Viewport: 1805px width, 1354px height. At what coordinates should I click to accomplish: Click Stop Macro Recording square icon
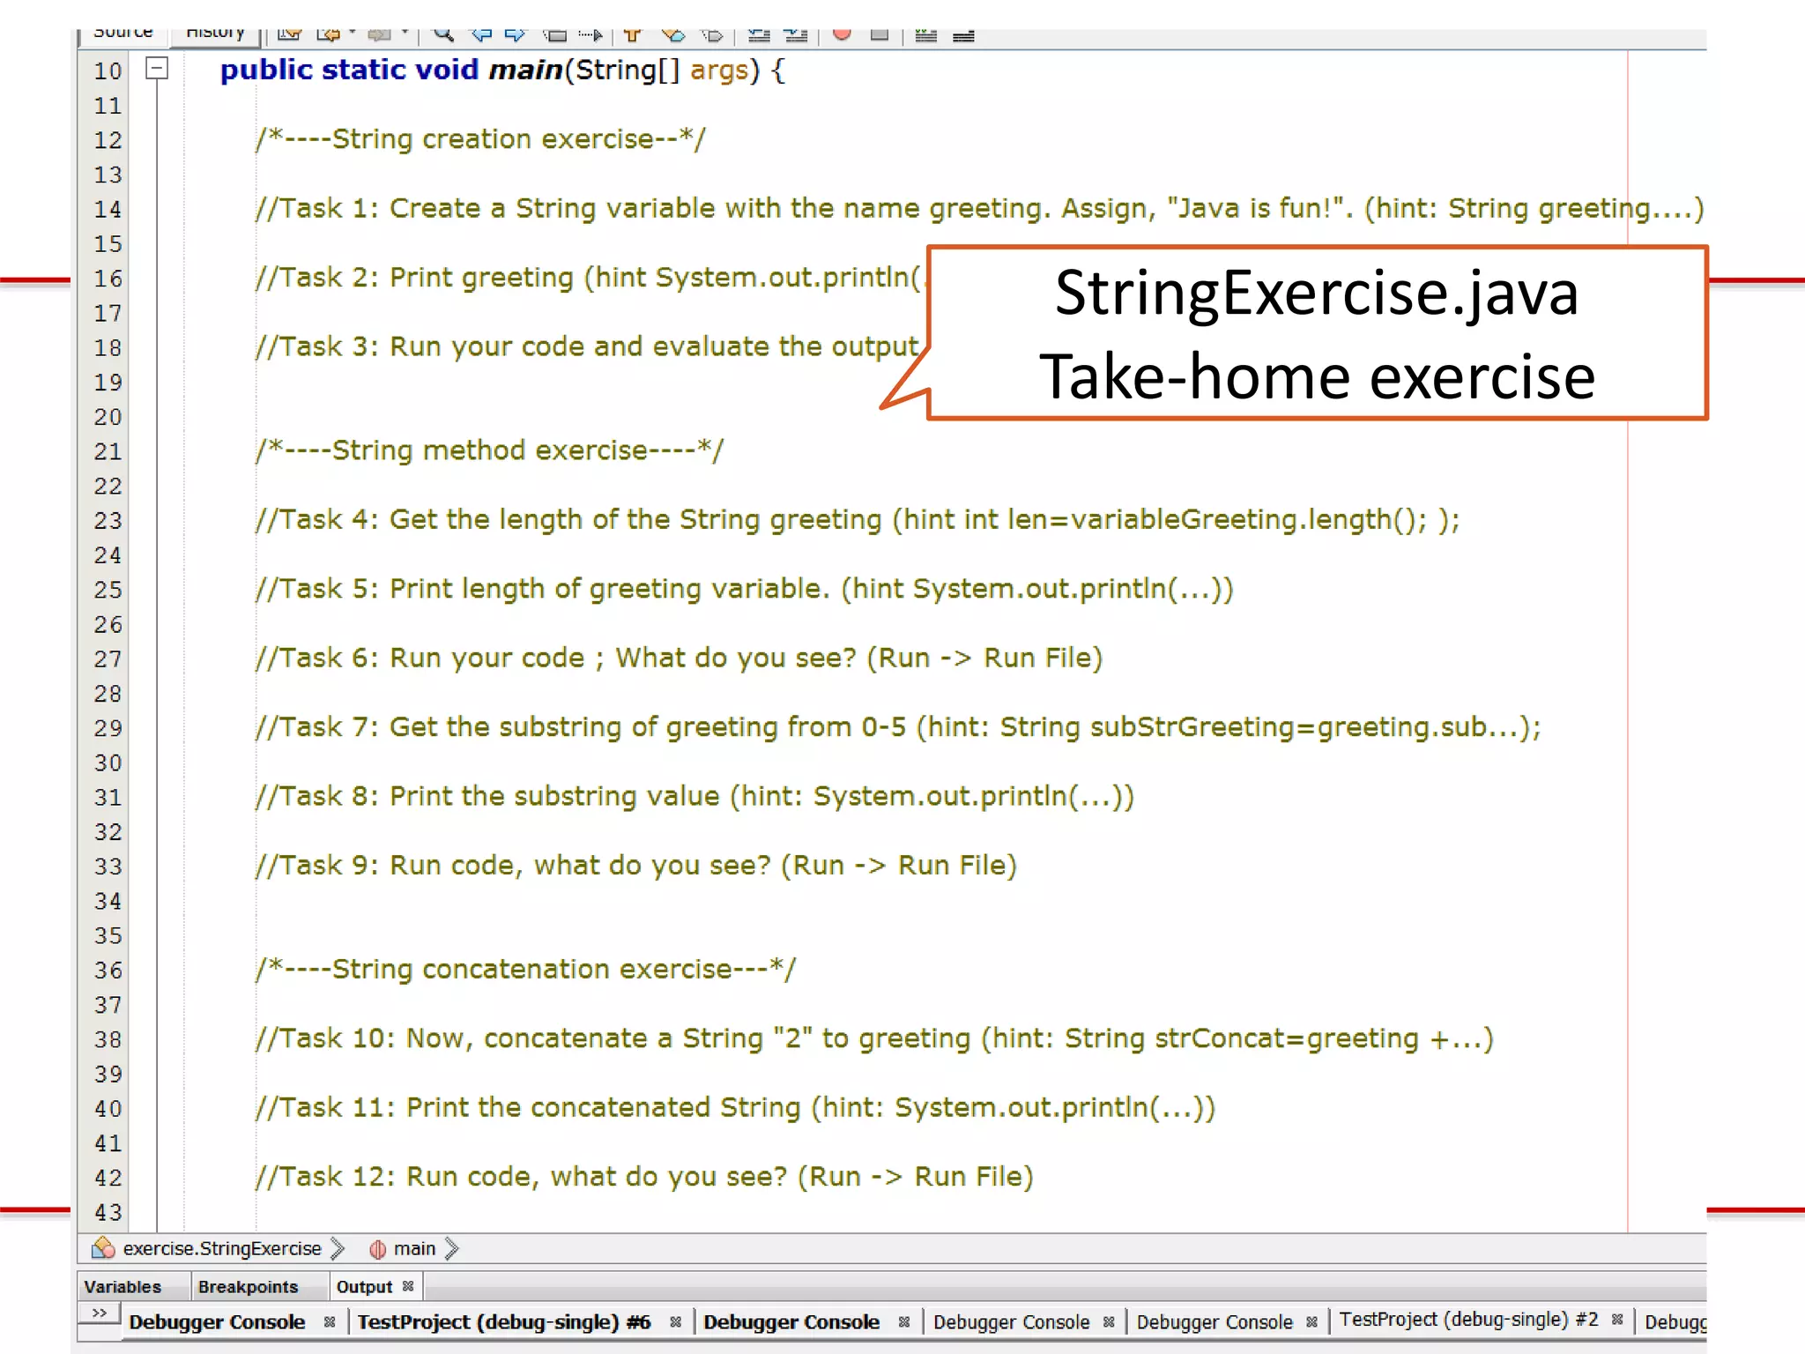[880, 34]
